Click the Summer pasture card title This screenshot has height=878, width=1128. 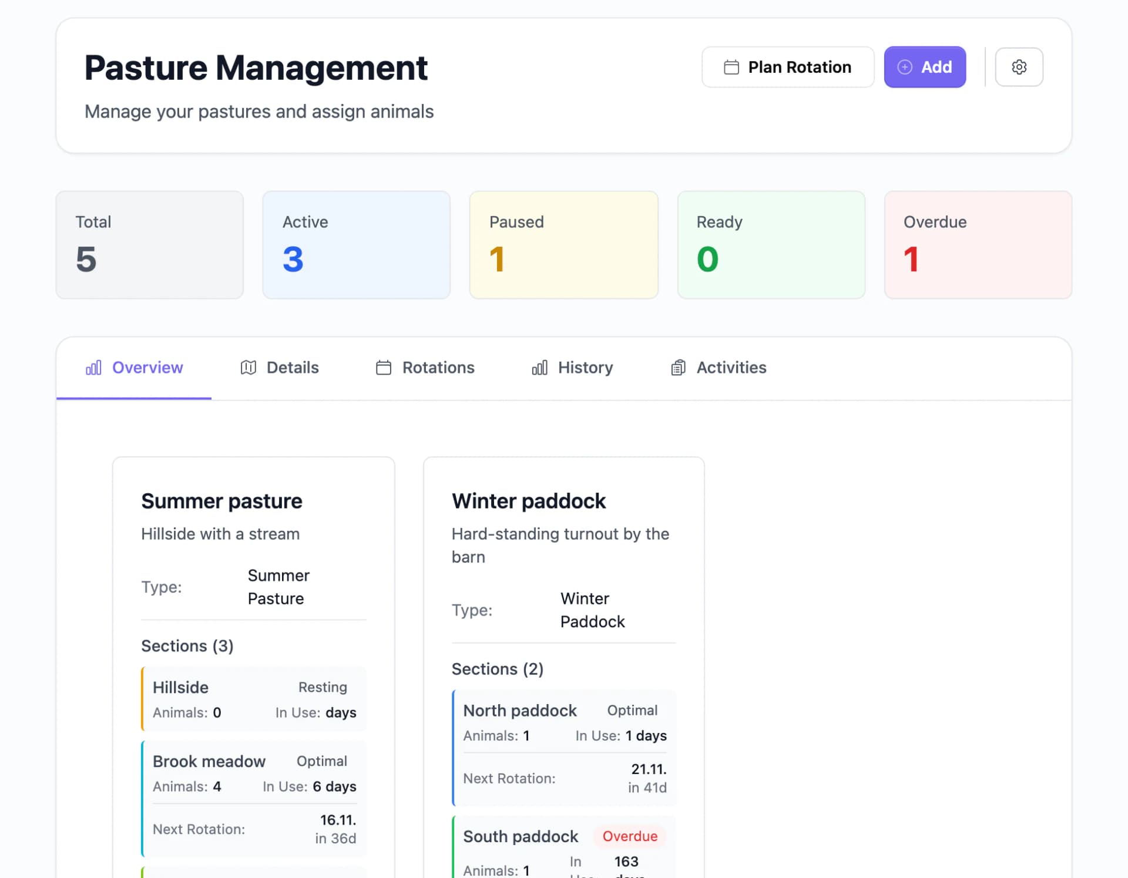[x=221, y=501]
